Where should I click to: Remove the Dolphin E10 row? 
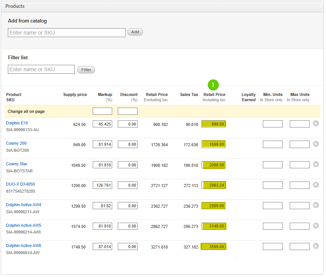coord(316,124)
